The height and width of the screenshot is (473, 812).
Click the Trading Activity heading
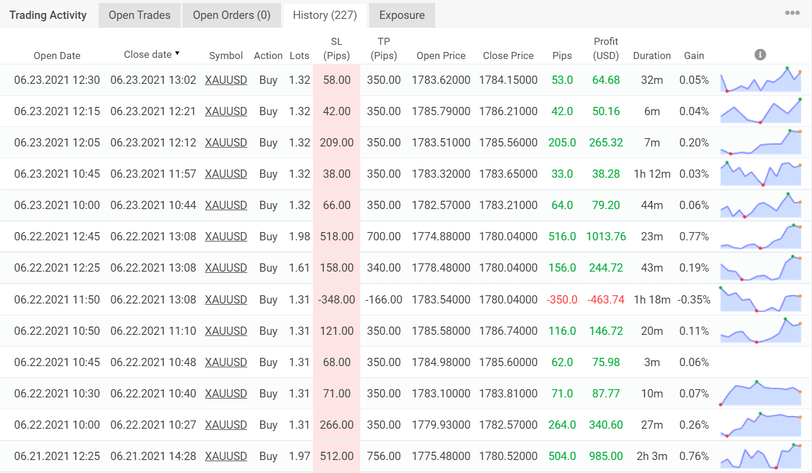click(x=47, y=15)
